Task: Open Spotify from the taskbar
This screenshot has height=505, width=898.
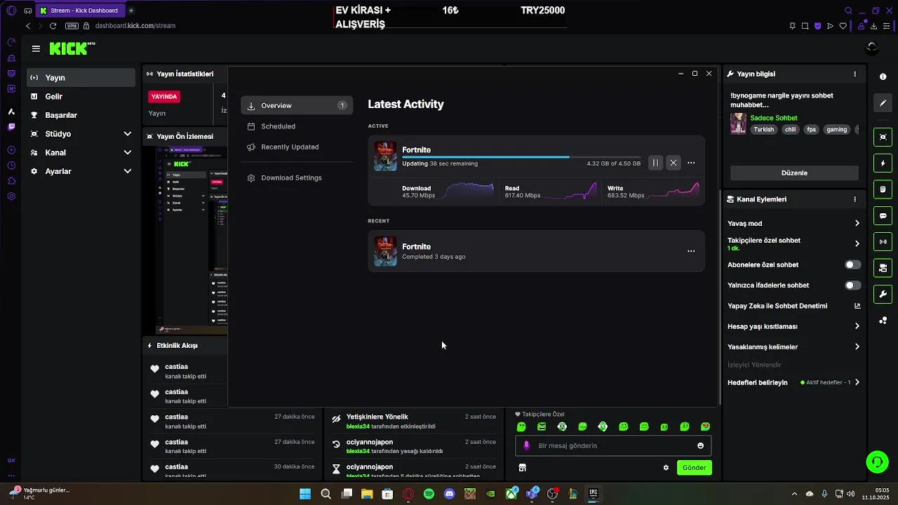Action: [x=429, y=494]
